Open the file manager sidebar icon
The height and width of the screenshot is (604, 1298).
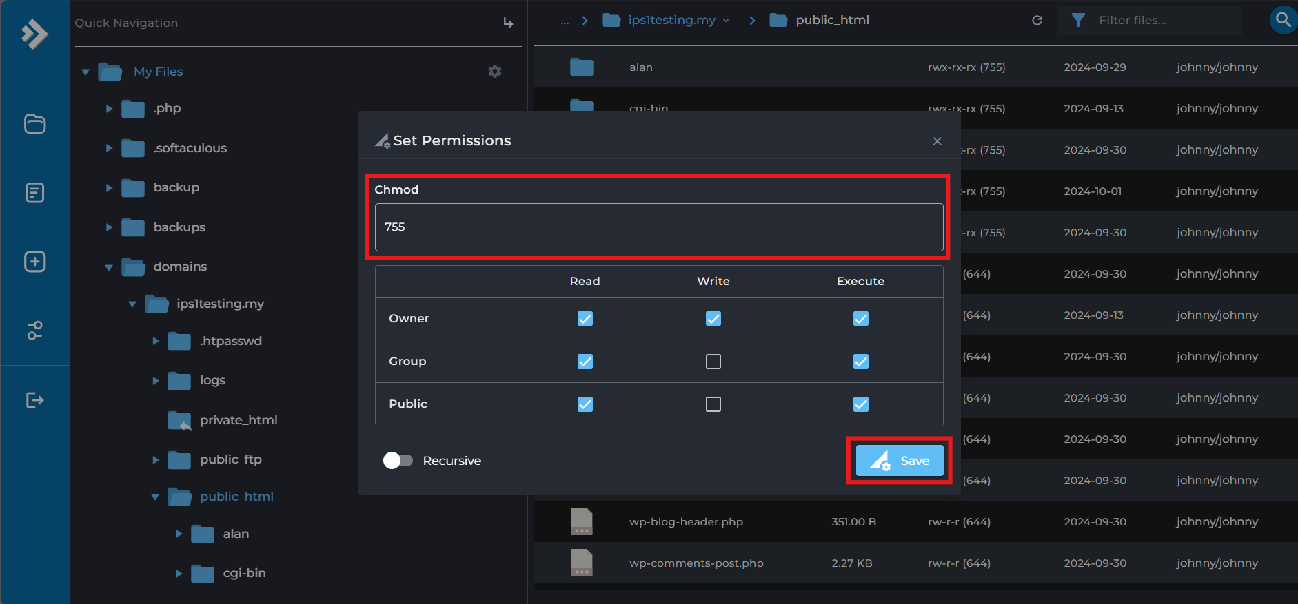point(34,124)
